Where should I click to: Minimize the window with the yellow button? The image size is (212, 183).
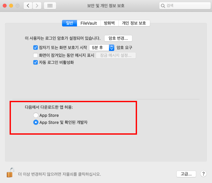[11, 5]
